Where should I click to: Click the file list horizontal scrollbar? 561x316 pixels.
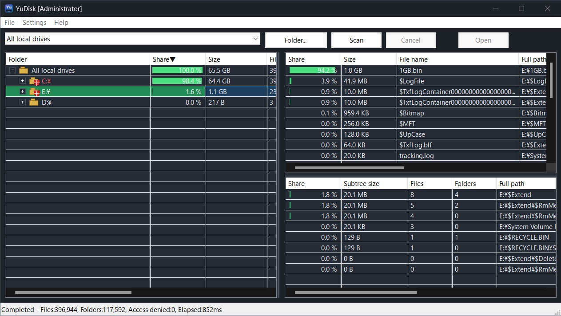(349, 168)
